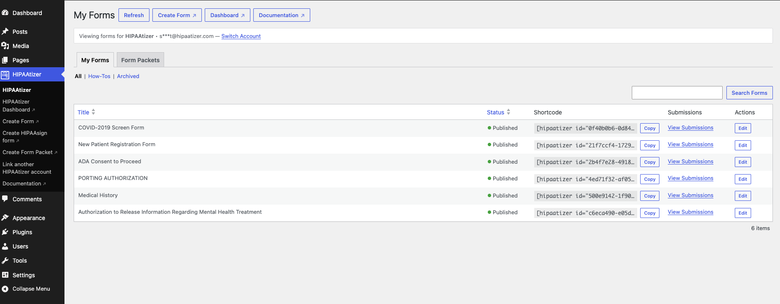Select the My Forms tab

pyautogui.click(x=95, y=60)
